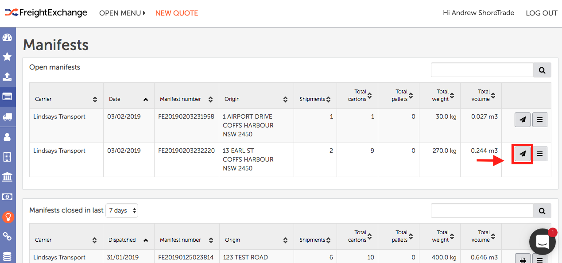Print manifest FE20190125023814
Viewport: 562px width, 263px height.
click(x=523, y=259)
